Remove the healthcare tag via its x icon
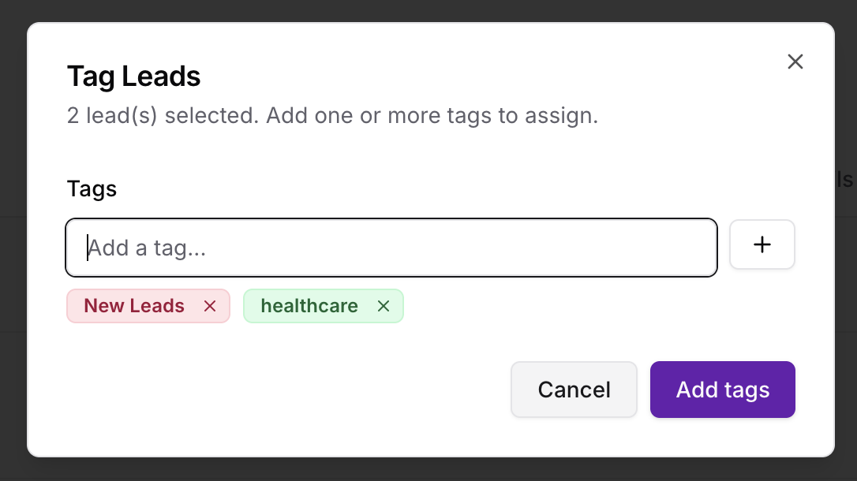857x481 pixels. [x=384, y=306]
